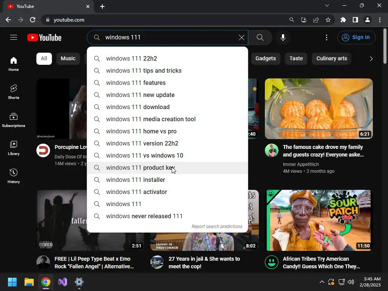Choose suggestion "windows 111 product key"
Image resolution: width=388 pixels, height=291 pixels.
[x=167, y=168]
